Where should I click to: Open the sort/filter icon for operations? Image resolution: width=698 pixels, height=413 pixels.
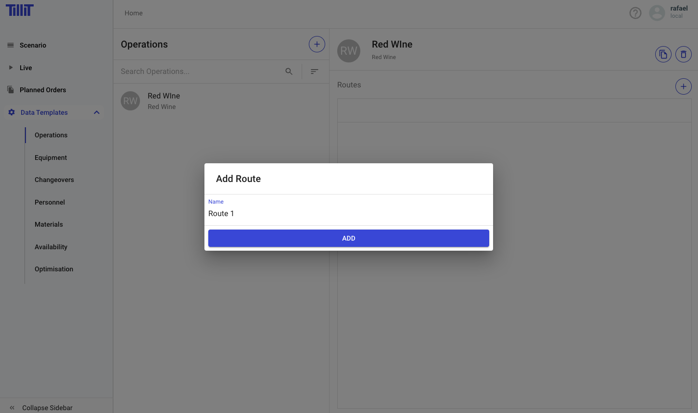(314, 72)
